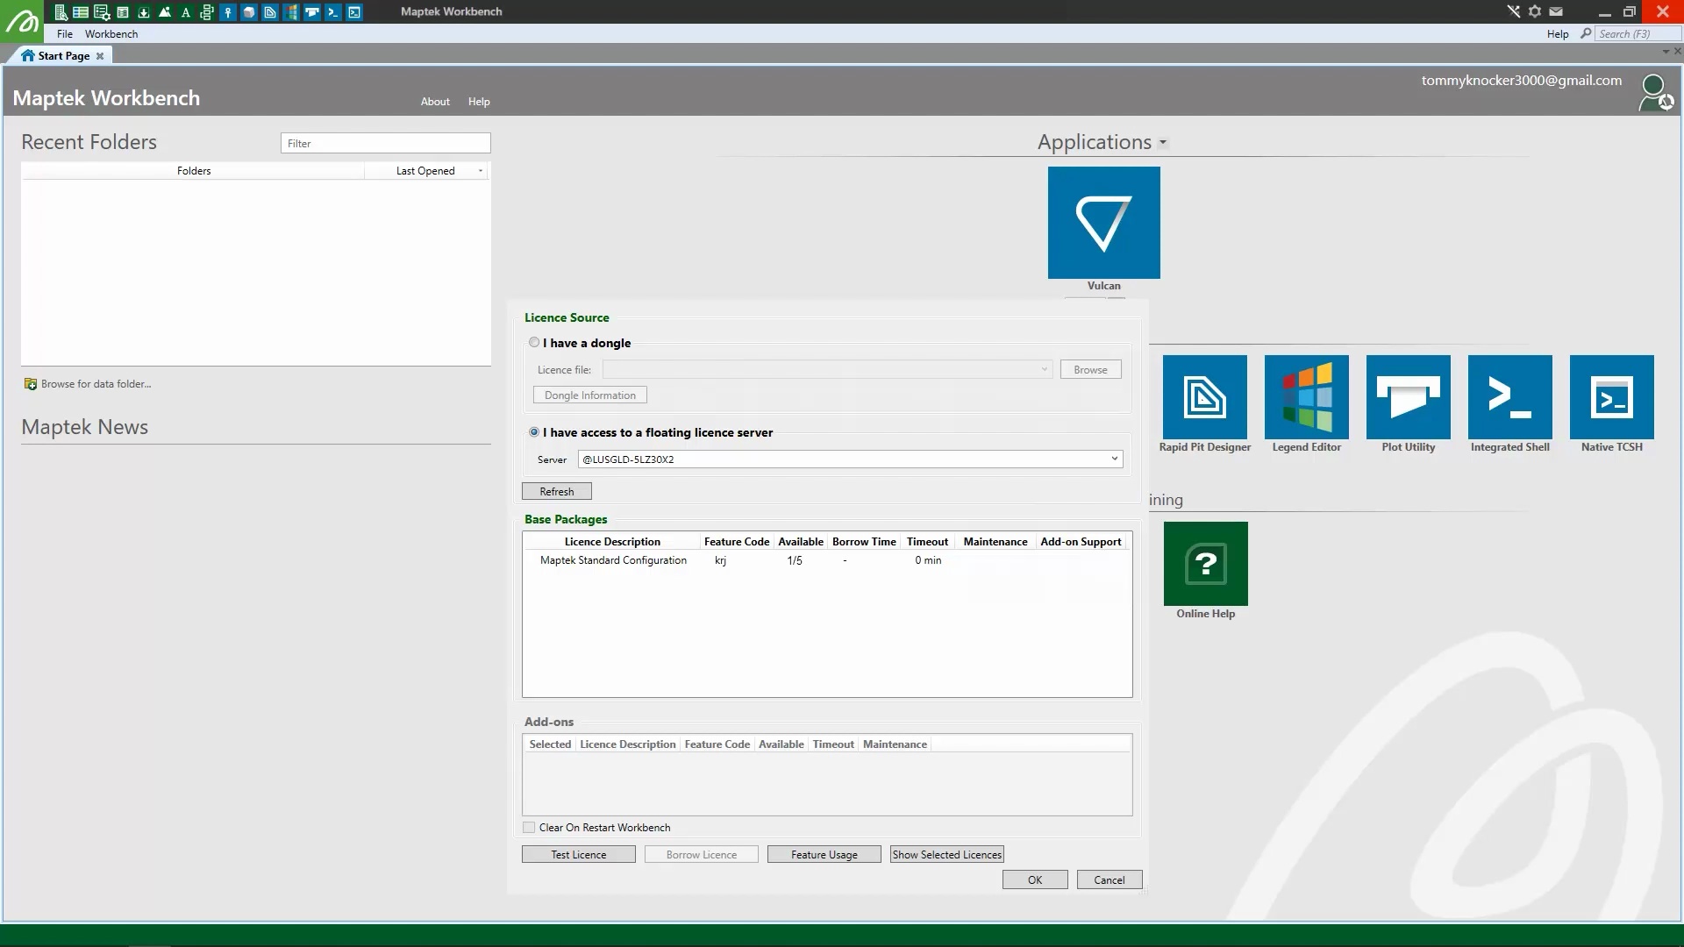Close the document panel with the X
Image resolution: width=1684 pixels, height=947 pixels.
click(1677, 52)
